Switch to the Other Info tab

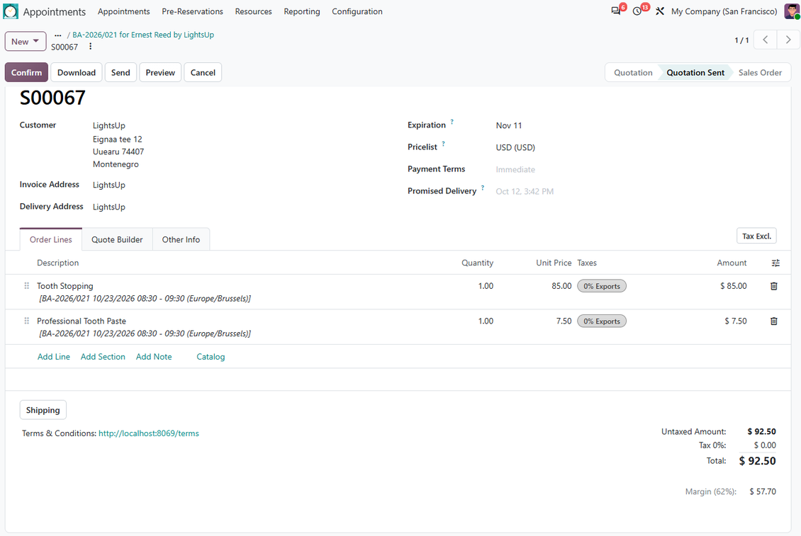tap(181, 239)
